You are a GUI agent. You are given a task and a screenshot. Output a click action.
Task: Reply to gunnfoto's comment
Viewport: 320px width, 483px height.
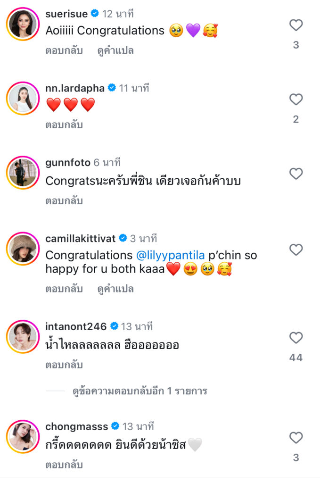pos(64,200)
